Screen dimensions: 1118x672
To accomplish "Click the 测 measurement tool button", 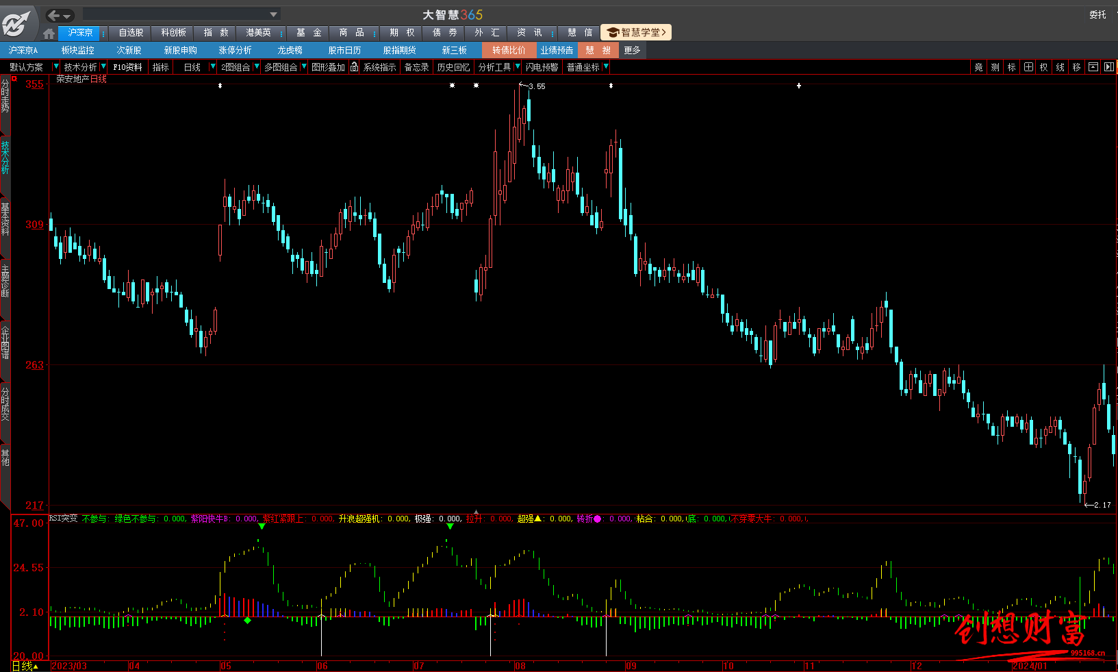I will click(x=995, y=67).
